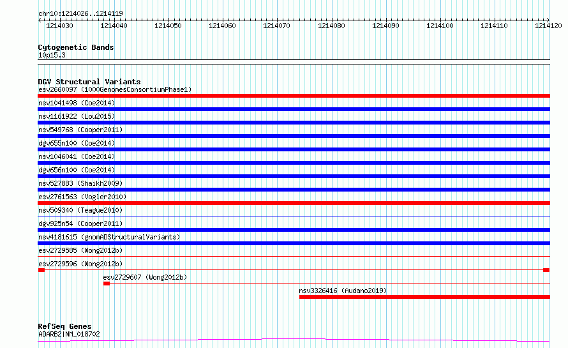The image size is (568, 348).
Task: Open variant nsv549768 (Cooper2011)
Action: 80,130
